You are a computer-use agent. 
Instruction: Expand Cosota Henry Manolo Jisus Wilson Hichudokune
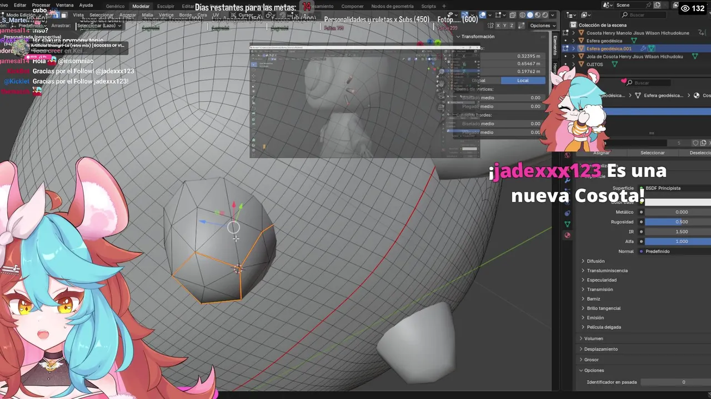[x=573, y=33]
